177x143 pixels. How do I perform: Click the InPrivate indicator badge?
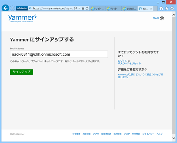[22, 8]
